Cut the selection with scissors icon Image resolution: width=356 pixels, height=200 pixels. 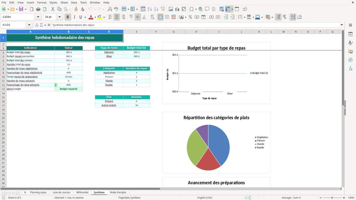point(53,9)
